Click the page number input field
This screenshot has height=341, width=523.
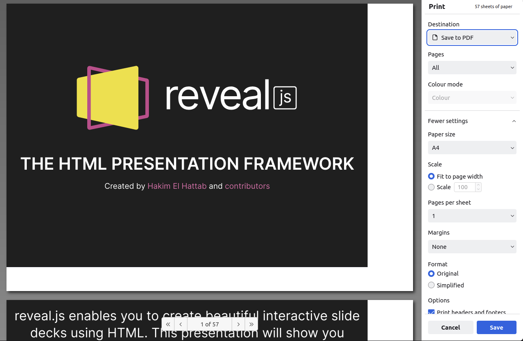(x=209, y=324)
